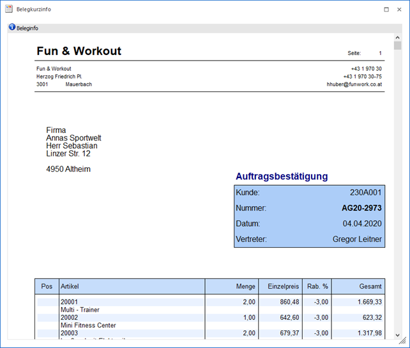Click the customer number 230A001
410x348 pixels.
365,192
